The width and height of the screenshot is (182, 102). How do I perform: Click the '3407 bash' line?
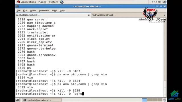coord(26,61)
